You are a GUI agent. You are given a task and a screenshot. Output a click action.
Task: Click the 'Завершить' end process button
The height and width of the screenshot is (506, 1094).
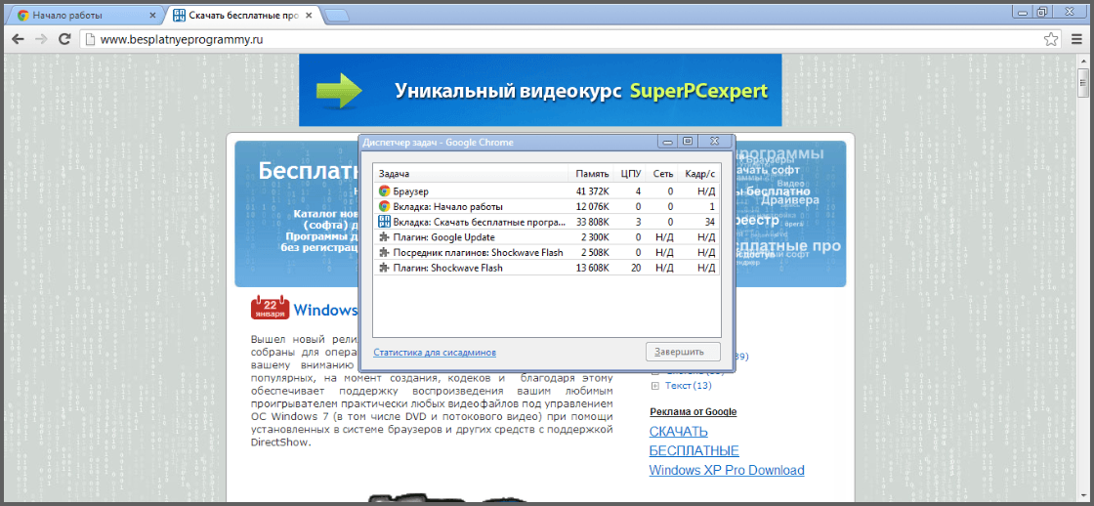coord(683,352)
